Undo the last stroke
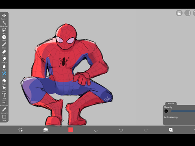 click(121, 130)
